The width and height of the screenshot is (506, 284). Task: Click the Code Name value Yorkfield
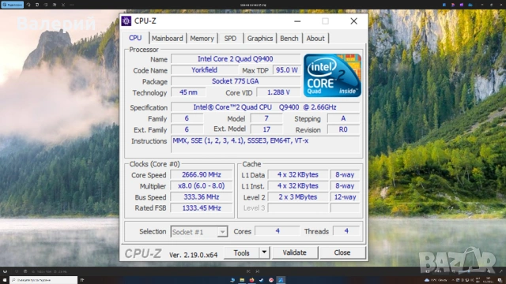(204, 70)
